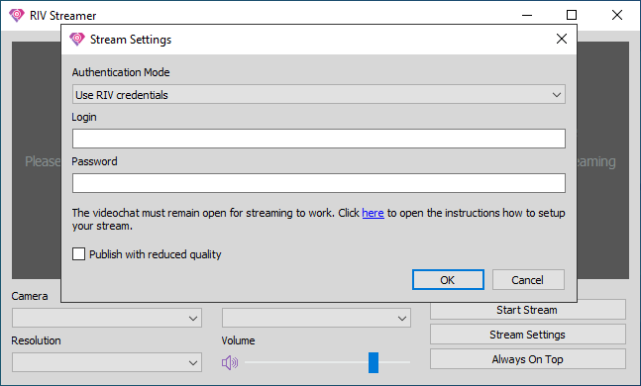
Task: Cancel the Stream Settings dialog
Action: pyautogui.click(x=528, y=280)
